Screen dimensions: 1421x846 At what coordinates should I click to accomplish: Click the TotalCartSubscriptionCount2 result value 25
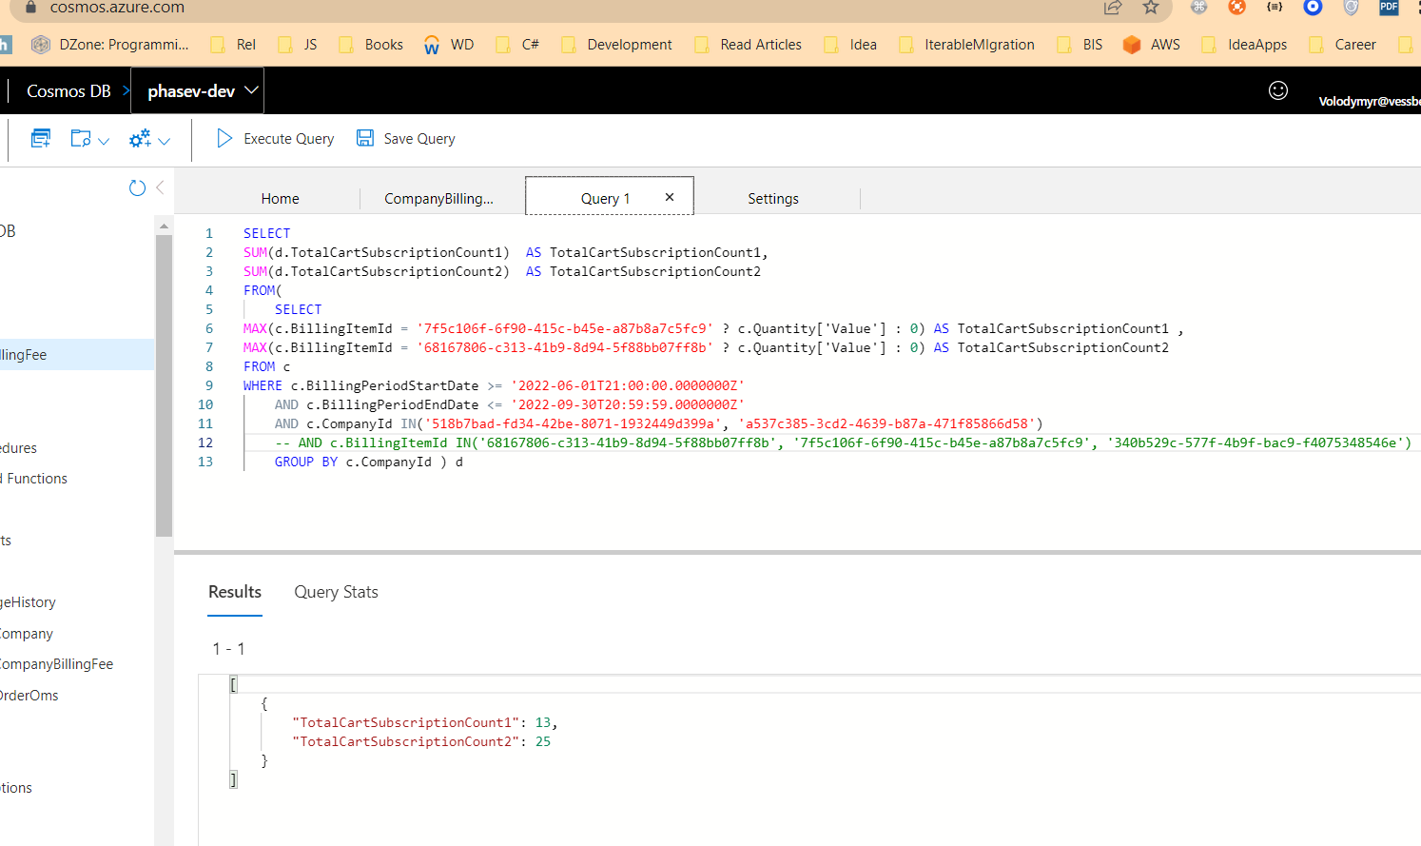[x=543, y=741]
